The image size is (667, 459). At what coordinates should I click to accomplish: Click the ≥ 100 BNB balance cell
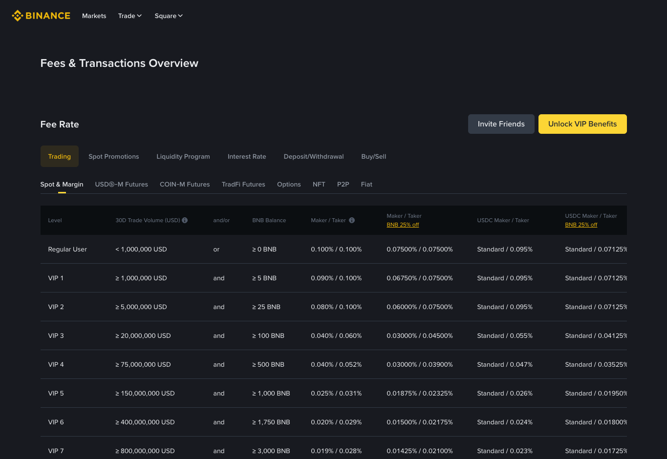tap(268, 336)
